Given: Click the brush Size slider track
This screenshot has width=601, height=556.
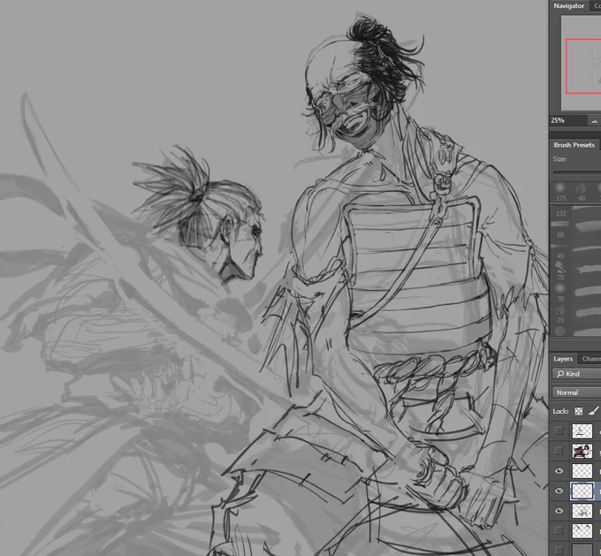Looking at the screenshot, I should 577,172.
